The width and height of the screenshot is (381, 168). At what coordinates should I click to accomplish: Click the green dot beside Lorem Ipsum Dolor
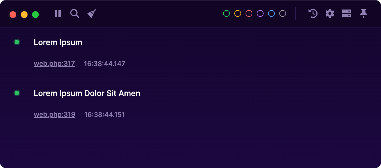click(x=17, y=93)
